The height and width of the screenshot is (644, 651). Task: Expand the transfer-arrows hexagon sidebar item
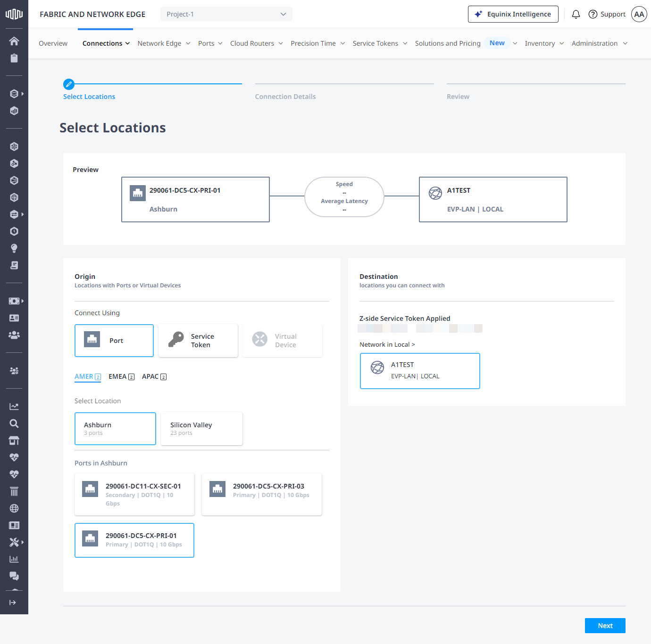point(17,214)
